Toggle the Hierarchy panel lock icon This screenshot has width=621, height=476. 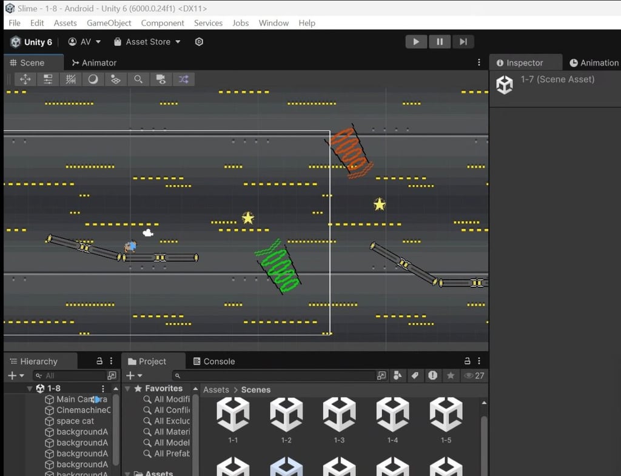tap(99, 361)
